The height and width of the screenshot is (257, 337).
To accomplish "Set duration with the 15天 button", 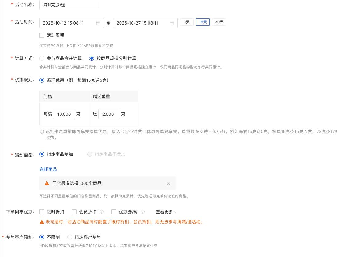I will 203,22.
